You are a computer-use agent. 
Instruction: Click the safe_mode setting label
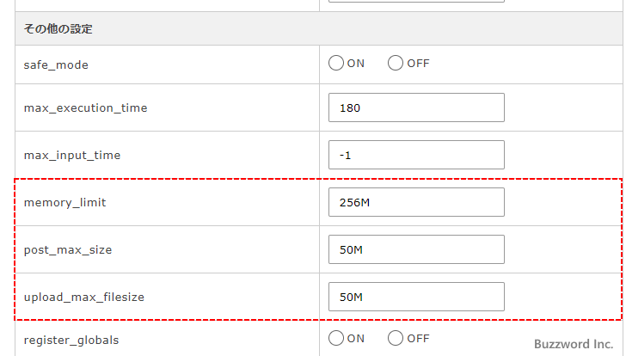coord(56,65)
